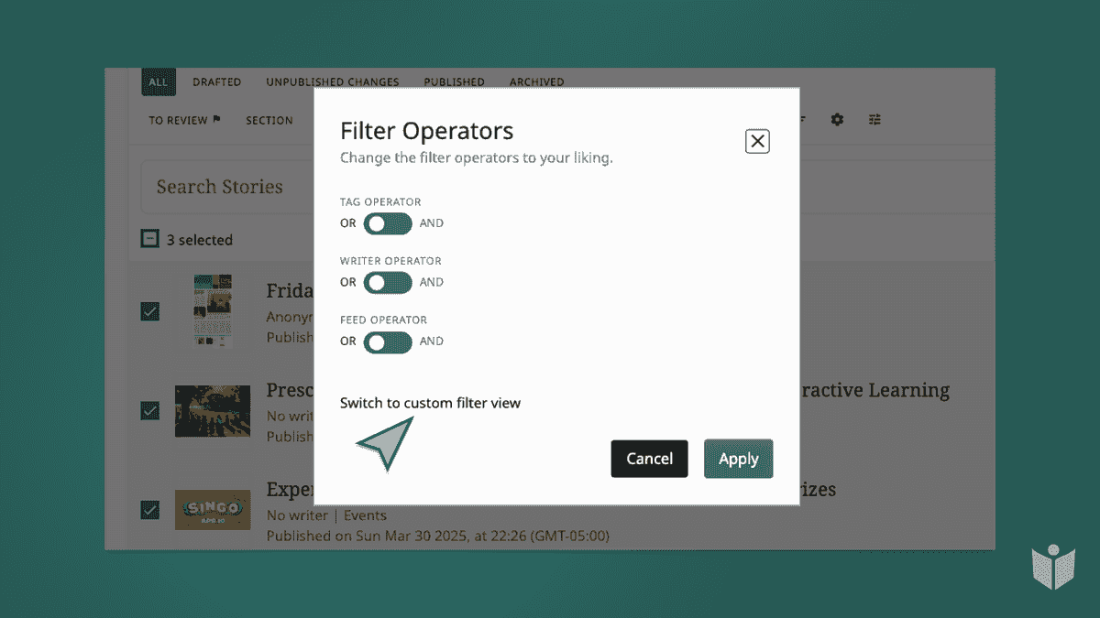Viewport: 1100px width, 618px height.
Task: Open the Unpublished Changes tab
Action: click(332, 82)
